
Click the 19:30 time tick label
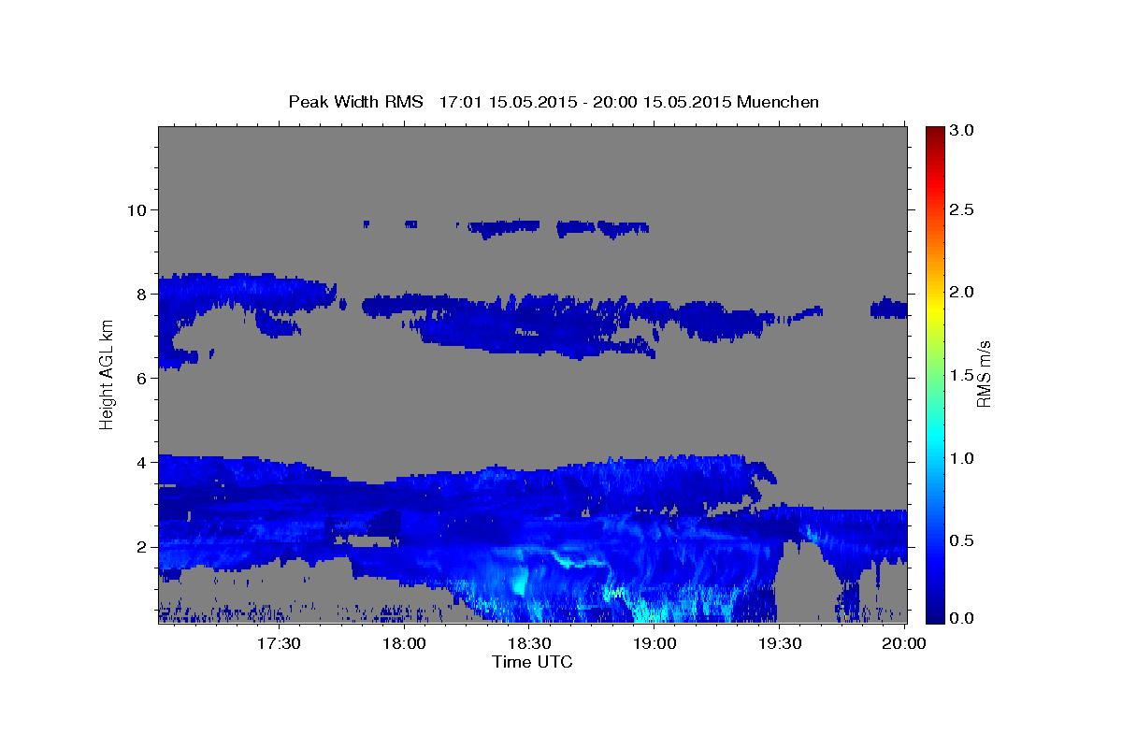780,644
